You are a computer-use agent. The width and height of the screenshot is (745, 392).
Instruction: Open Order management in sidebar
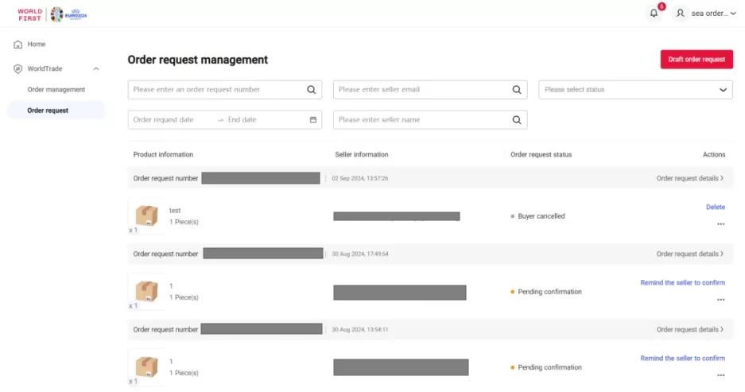[x=56, y=90]
